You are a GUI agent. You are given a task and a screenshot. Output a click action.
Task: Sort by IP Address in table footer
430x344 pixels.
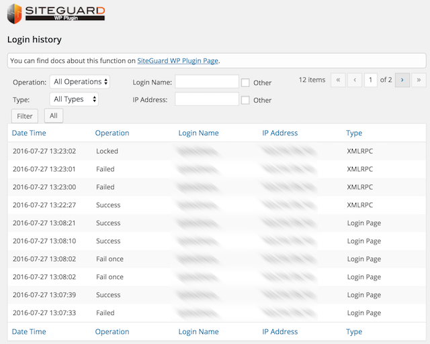tap(279, 332)
